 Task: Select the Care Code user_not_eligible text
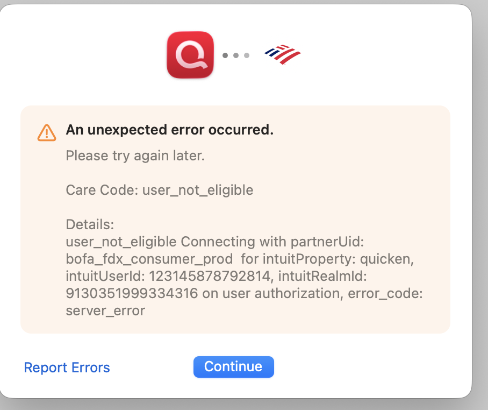(x=159, y=190)
